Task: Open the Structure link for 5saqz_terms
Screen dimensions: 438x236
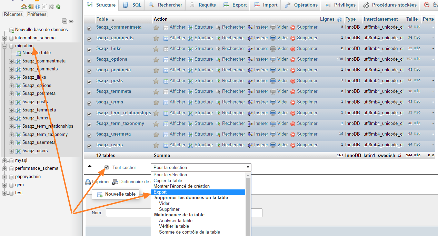Action: tap(203, 102)
